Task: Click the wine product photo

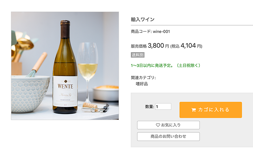Action: click(x=65, y=66)
